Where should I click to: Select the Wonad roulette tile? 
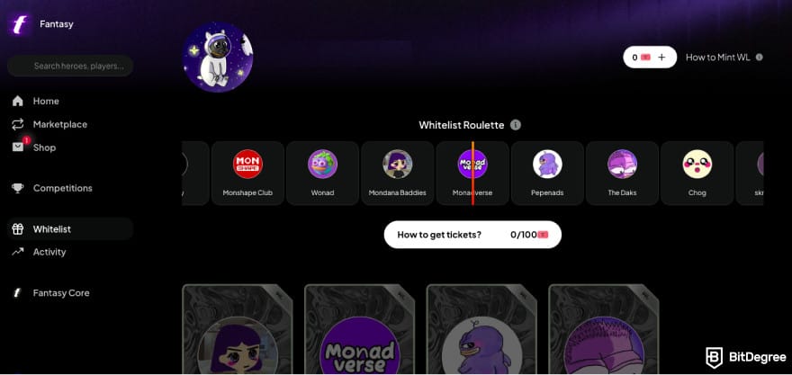point(323,174)
